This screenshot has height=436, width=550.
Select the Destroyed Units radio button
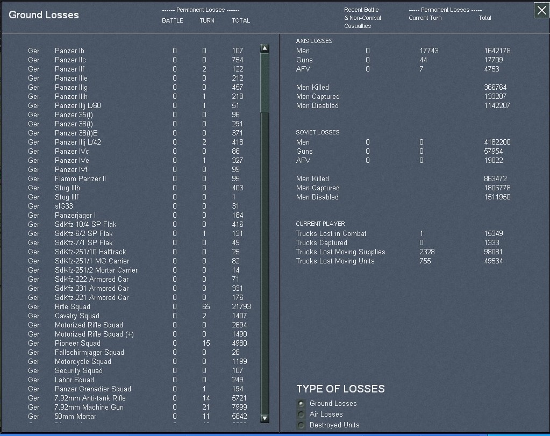301,425
